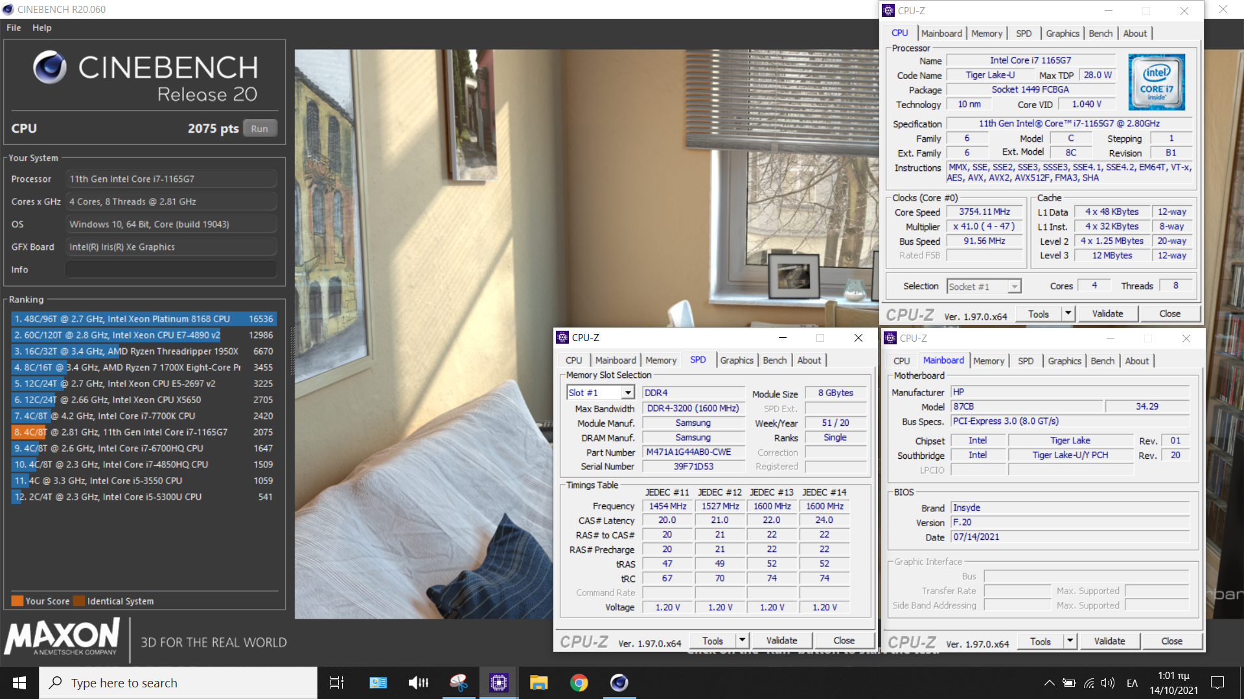Click the Your Score orange legend swatch
The width and height of the screenshot is (1244, 699).
point(17,601)
